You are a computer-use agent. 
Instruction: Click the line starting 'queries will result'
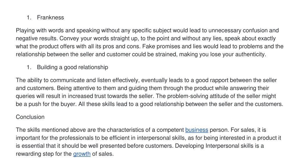146,96
